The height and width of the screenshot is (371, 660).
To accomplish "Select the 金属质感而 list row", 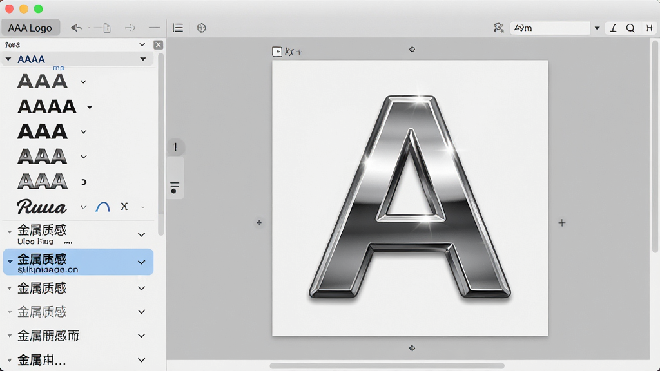I will click(78, 336).
